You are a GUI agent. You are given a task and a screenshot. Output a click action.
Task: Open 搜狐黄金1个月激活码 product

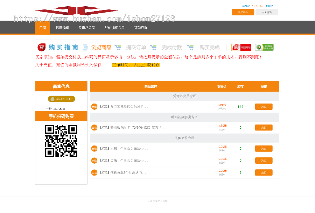point(123,172)
